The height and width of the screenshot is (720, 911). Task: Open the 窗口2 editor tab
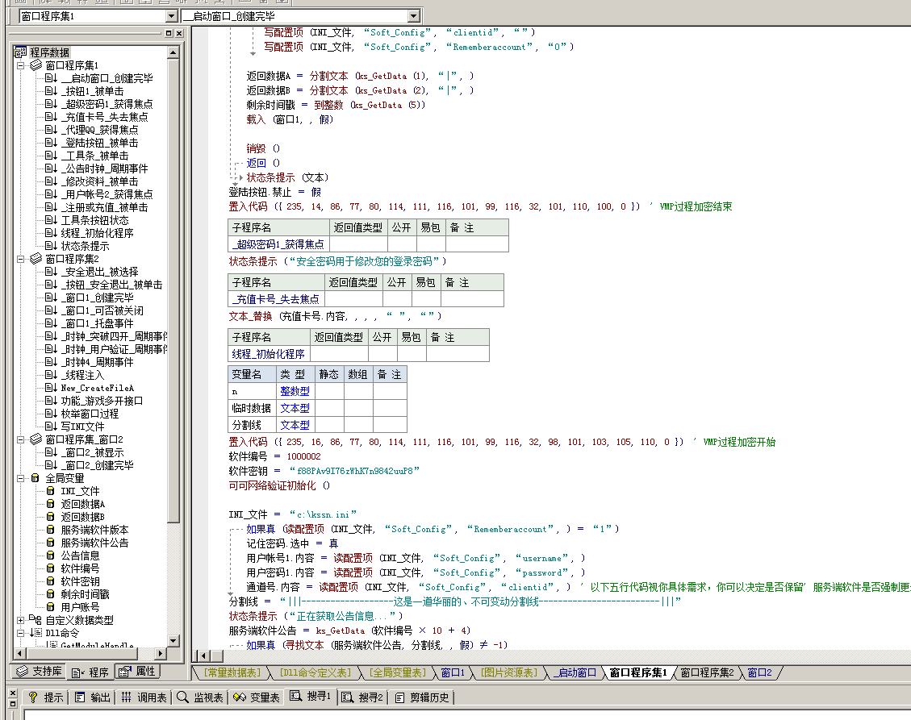point(760,672)
